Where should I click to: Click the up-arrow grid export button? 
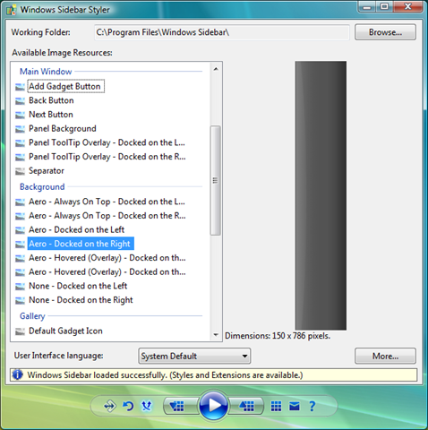click(x=246, y=406)
